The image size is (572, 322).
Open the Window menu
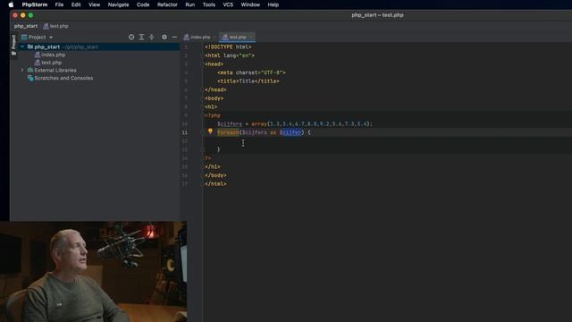(250, 4)
